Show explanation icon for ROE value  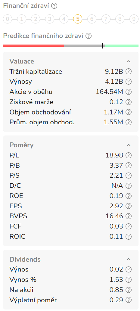(x=129, y=196)
